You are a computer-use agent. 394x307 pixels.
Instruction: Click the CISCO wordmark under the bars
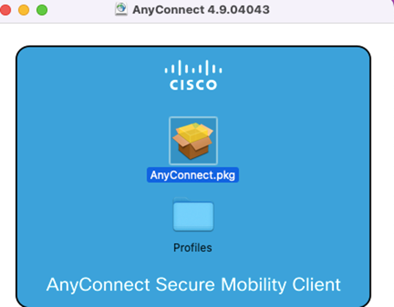coord(193,85)
